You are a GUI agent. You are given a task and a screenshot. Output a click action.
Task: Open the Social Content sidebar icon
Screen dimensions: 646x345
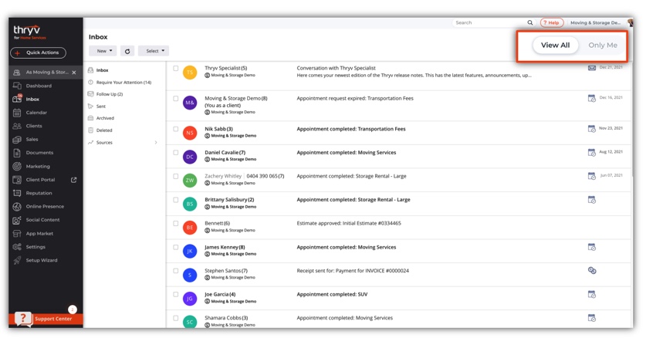(17, 220)
